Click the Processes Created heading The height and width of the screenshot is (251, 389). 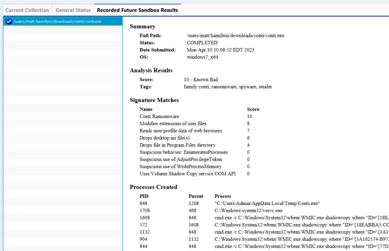click(x=153, y=187)
